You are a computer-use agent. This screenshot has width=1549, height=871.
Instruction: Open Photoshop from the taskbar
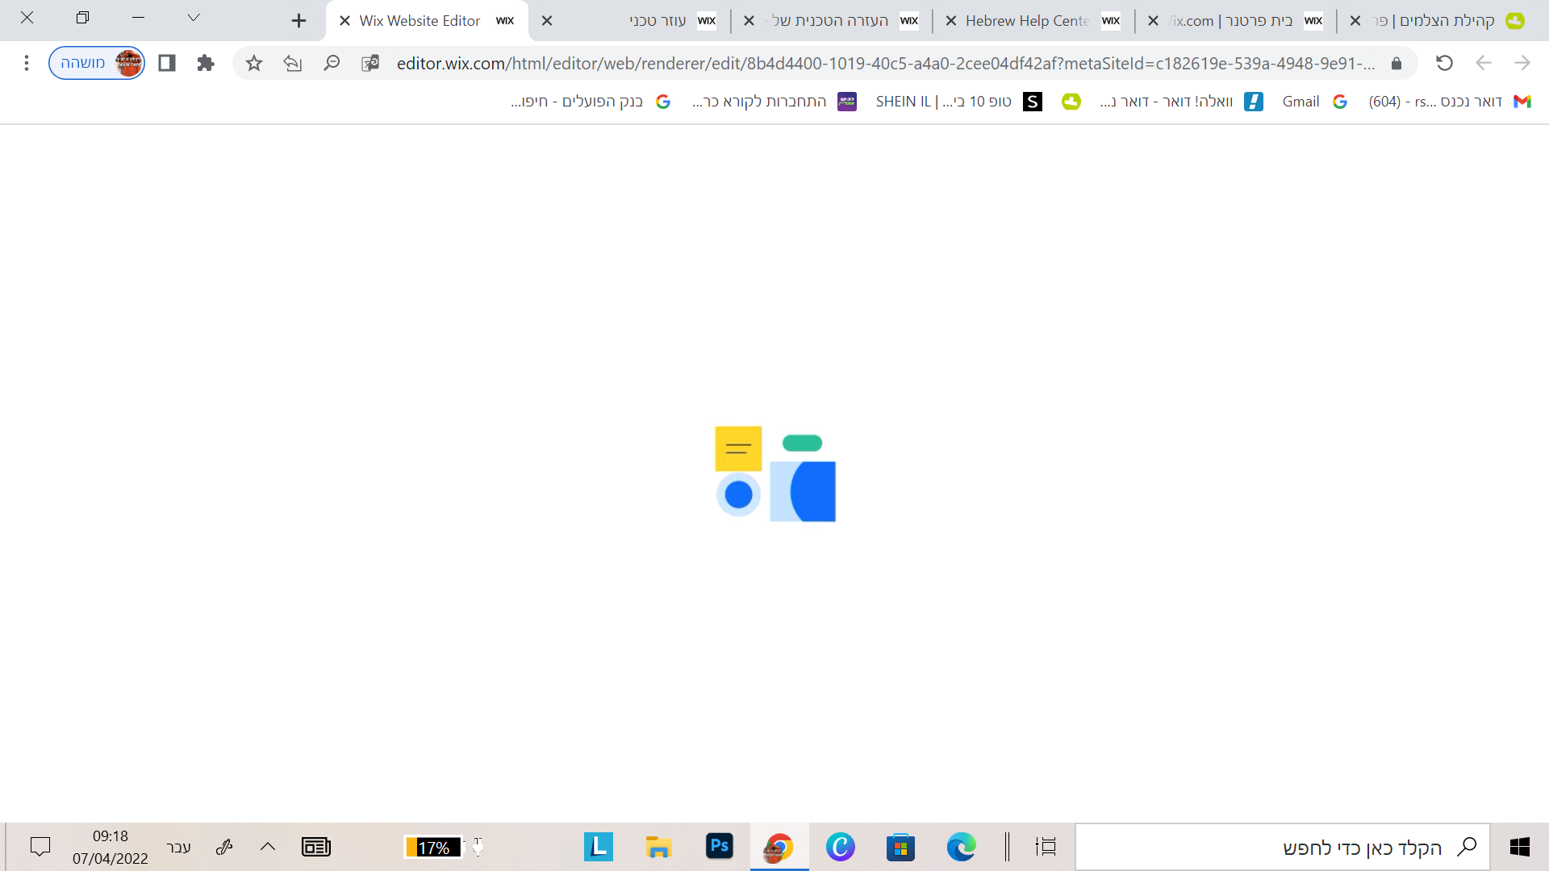(719, 847)
